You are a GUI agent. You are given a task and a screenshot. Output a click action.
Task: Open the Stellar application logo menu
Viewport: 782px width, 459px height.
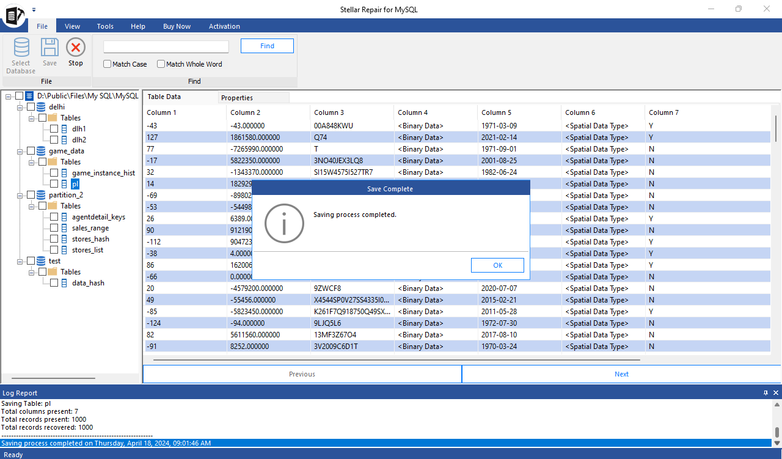tap(13, 15)
